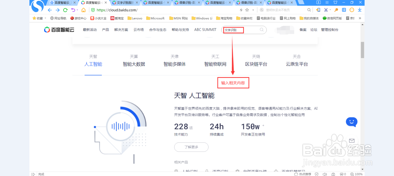
Task: Click the purple undo closed tab icon
Action: coord(73,10)
